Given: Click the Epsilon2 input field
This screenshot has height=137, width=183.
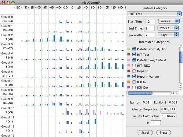Looking at the screenshot, I should (173, 102).
